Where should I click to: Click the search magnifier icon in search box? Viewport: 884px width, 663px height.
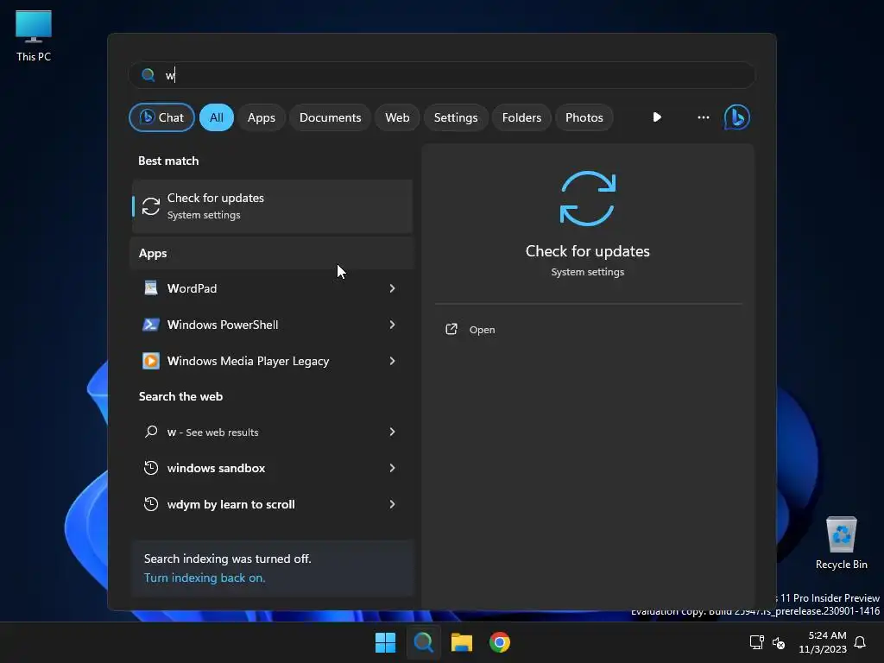[148, 75]
